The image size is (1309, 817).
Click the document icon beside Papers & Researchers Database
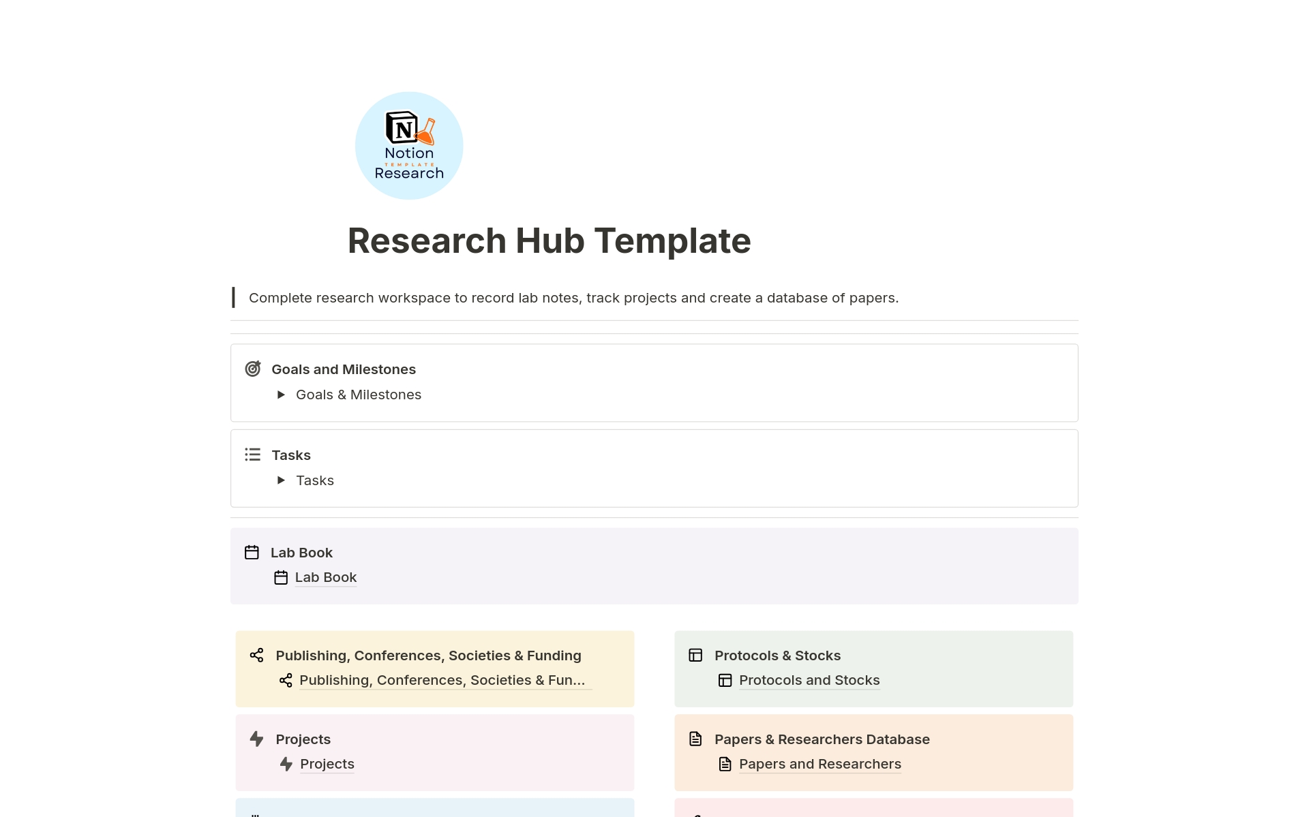click(696, 739)
